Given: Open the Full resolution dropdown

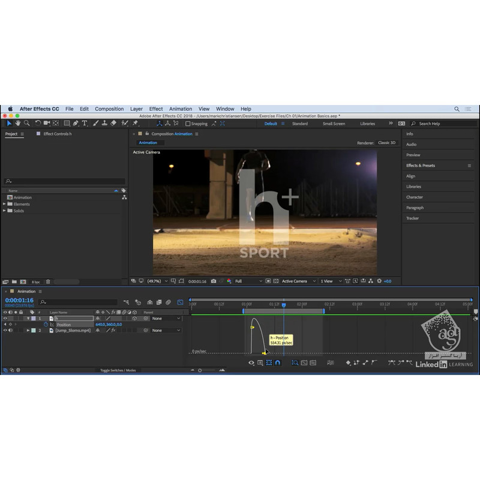Looking at the screenshot, I should (x=247, y=281).
